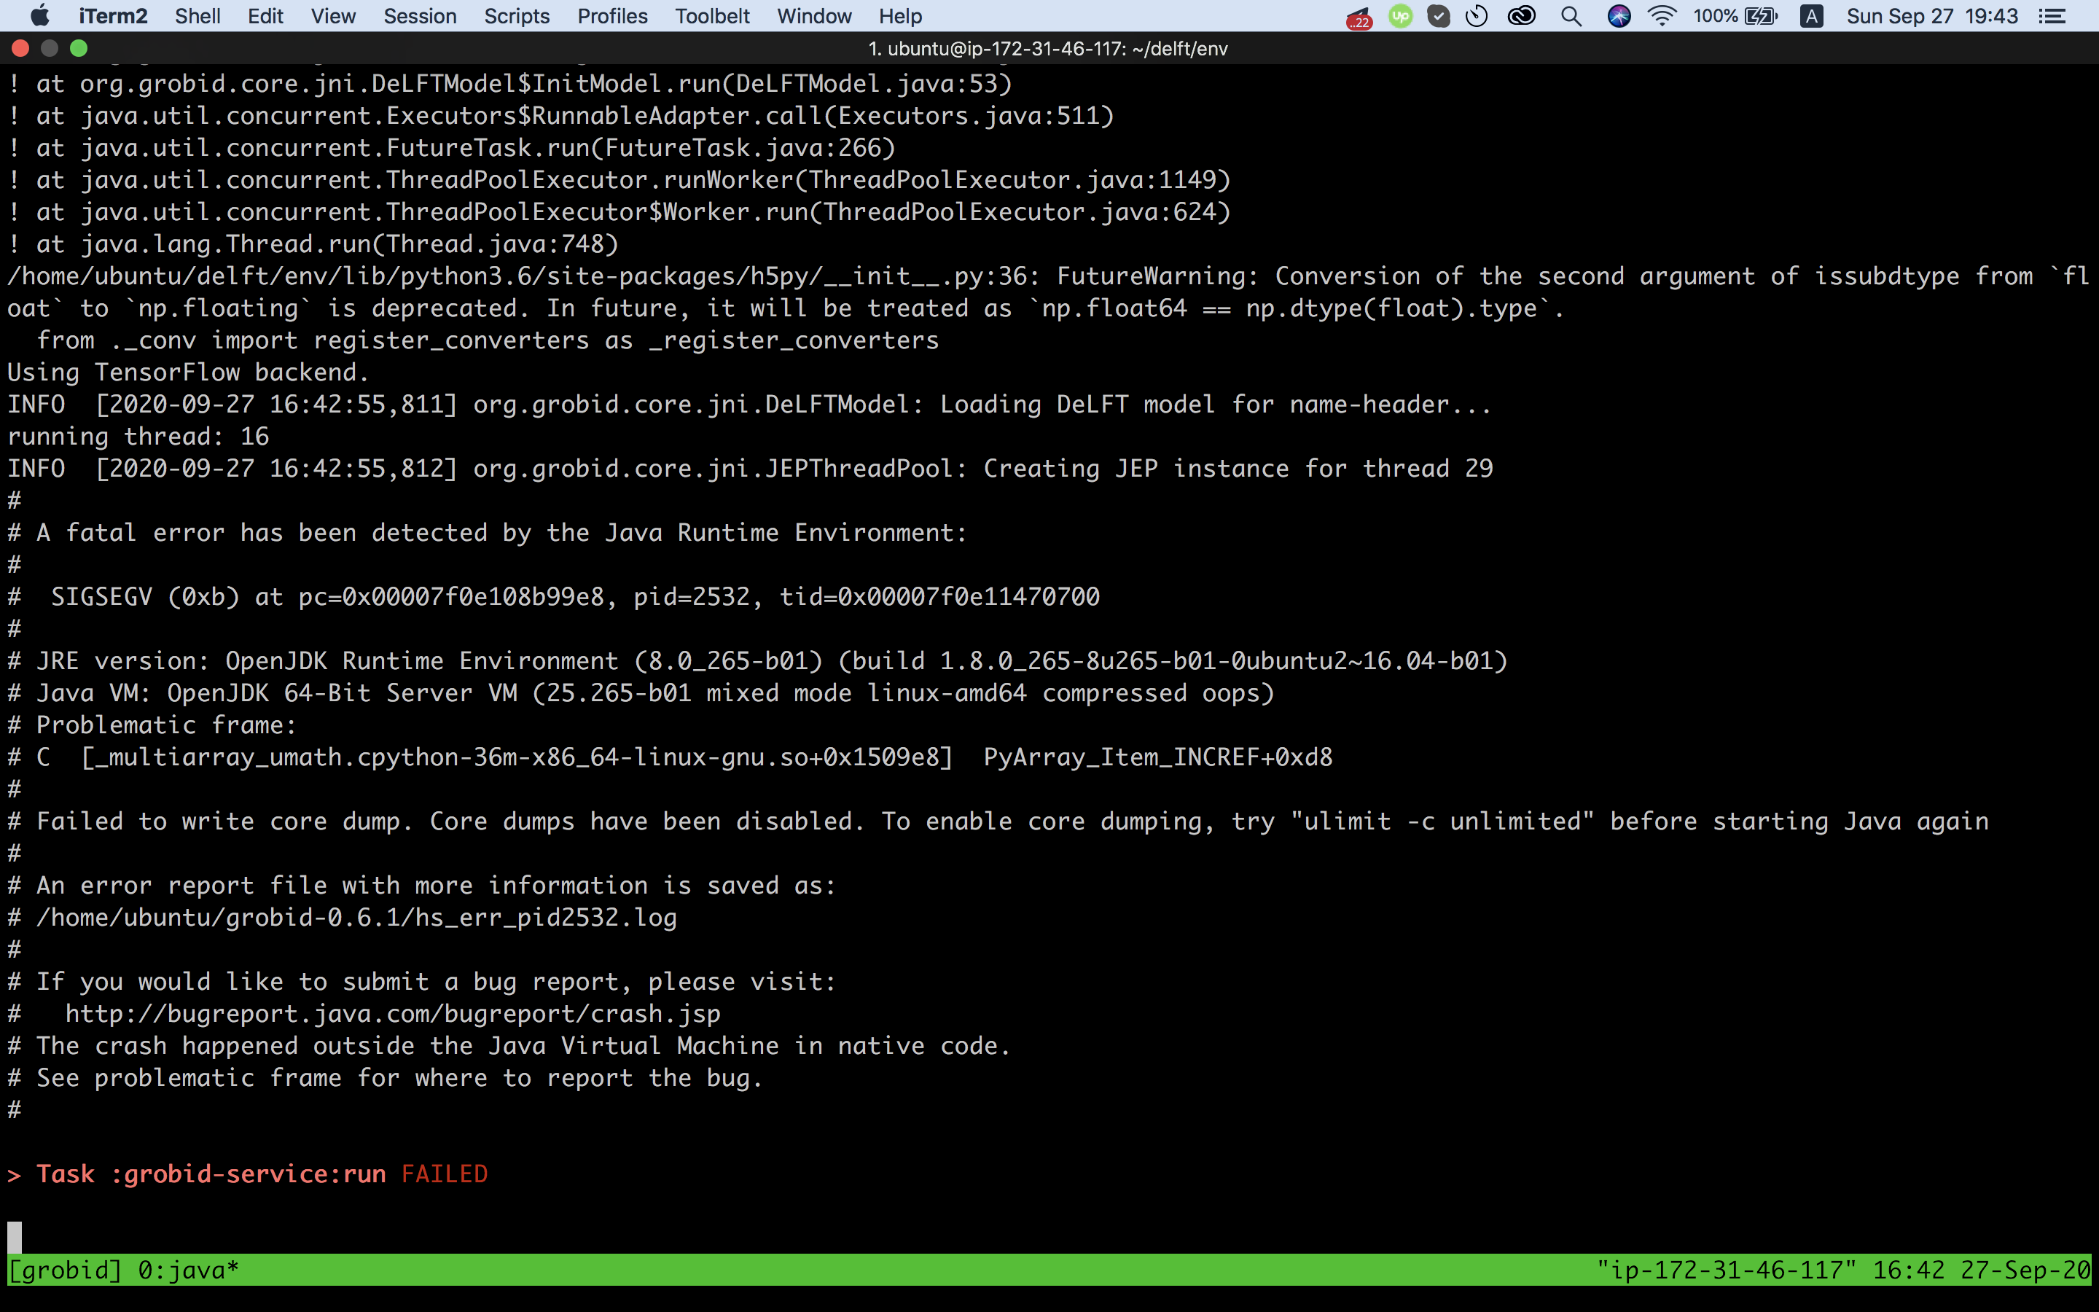Open the Adobe Creative Cloud menu bar icon
Viewport: 2099px width, 1312px height.
pos(1523,15)
